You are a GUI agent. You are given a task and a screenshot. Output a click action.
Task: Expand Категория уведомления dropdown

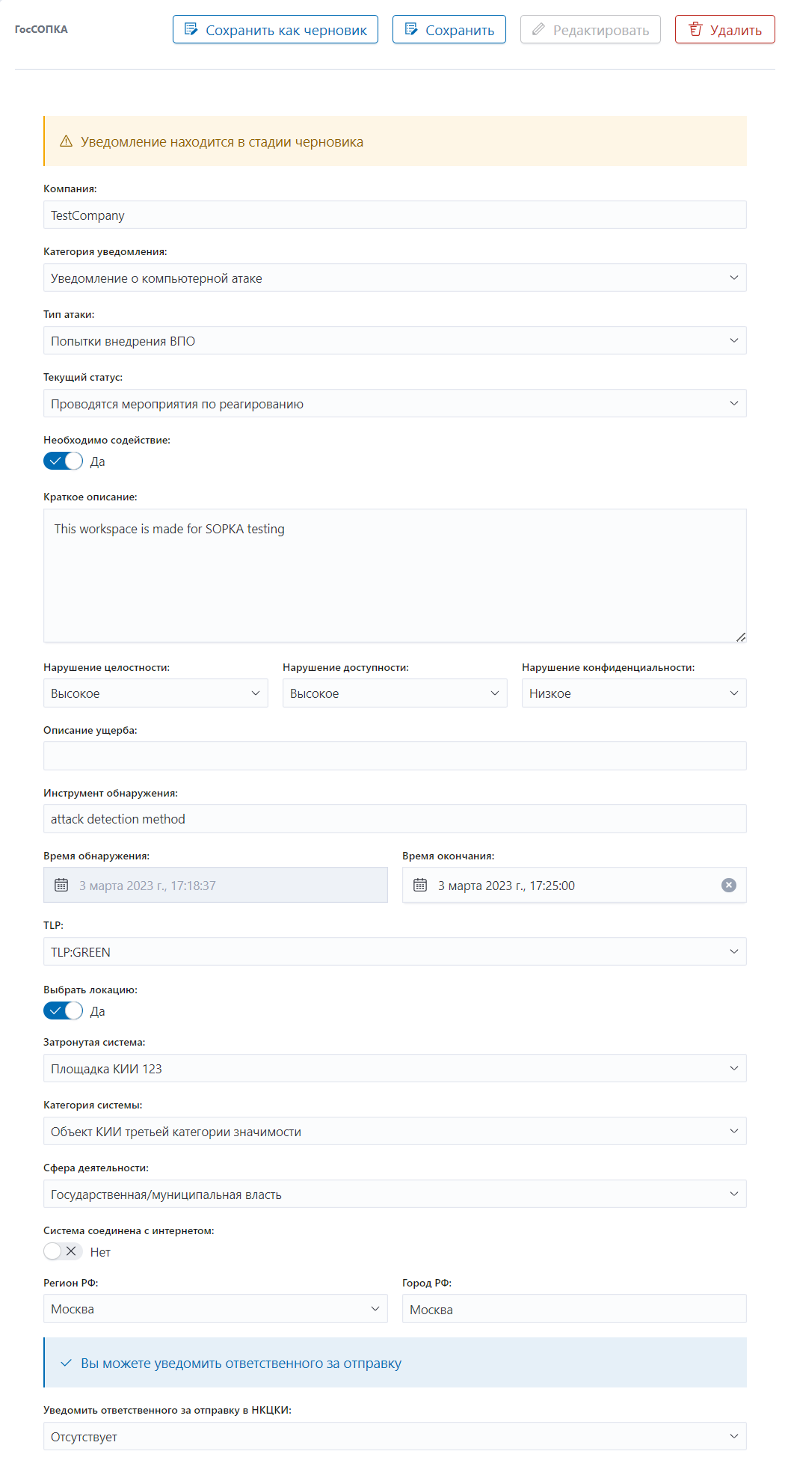(395, 277)
